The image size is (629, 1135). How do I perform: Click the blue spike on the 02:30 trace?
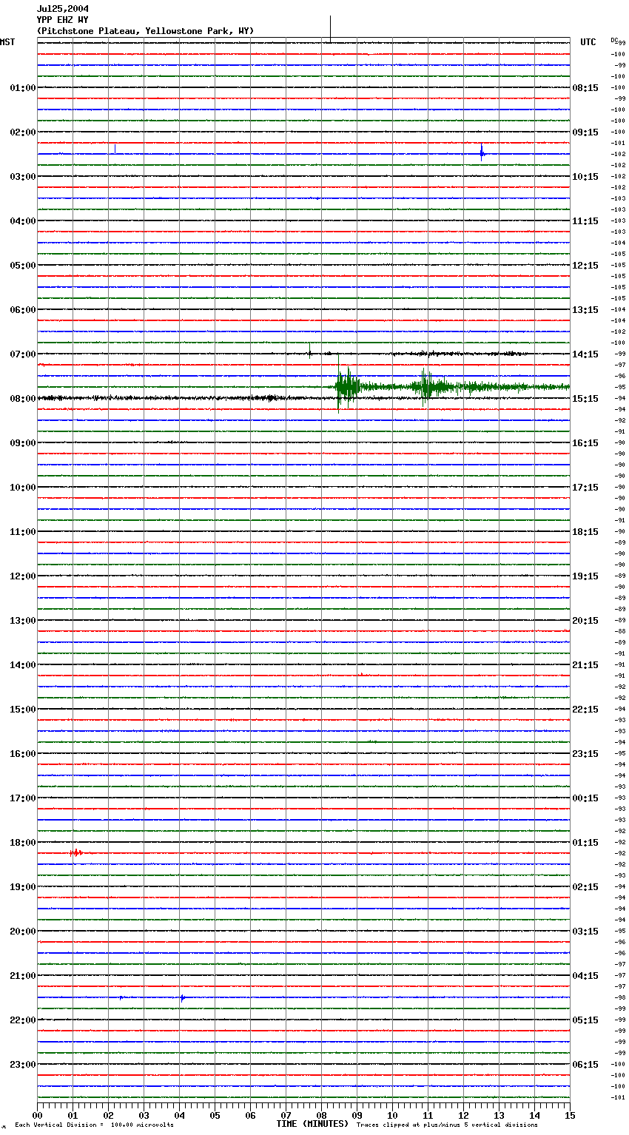click(482, 152)
